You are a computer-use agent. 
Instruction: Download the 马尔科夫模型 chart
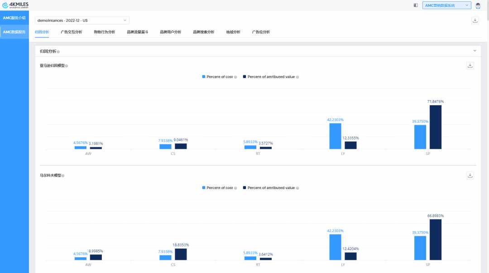(470, 176)
